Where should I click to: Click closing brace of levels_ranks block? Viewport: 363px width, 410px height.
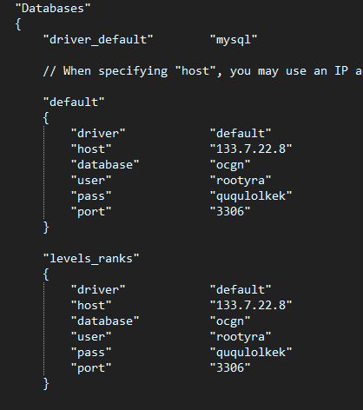tap(46, 384)
